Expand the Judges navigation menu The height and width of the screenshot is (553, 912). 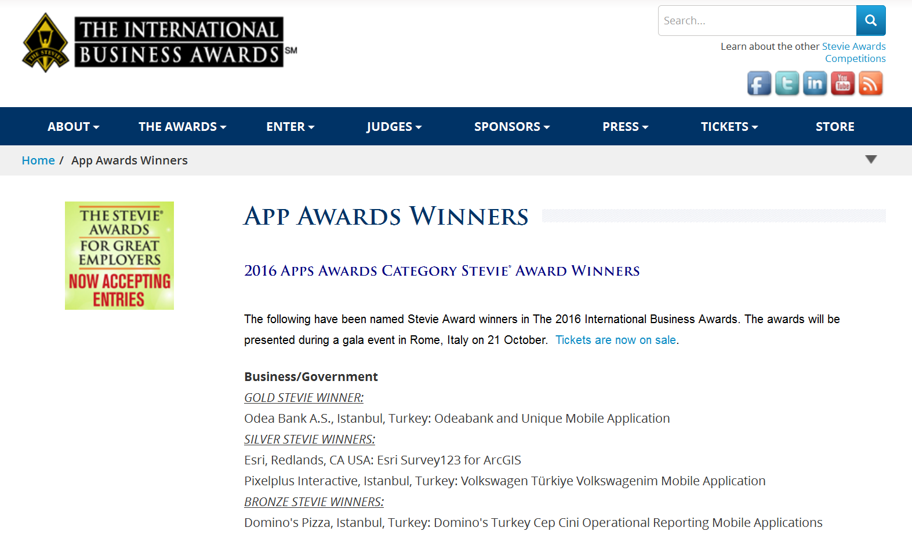[x=394, y=127]
